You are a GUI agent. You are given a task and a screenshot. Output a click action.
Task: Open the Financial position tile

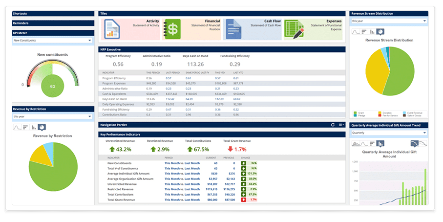172,28
